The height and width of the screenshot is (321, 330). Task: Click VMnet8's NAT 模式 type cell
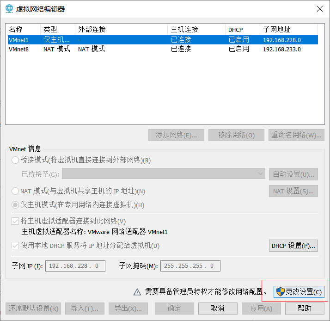pos(56,49)
